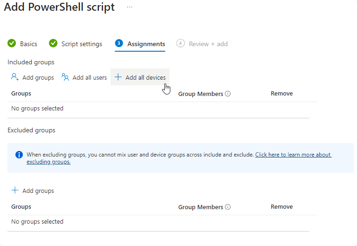Click the info icon next to Group Members in Excluded groups
Viewport: 357px width, 246px height.
pyautogui.click(x=228, y=207)
